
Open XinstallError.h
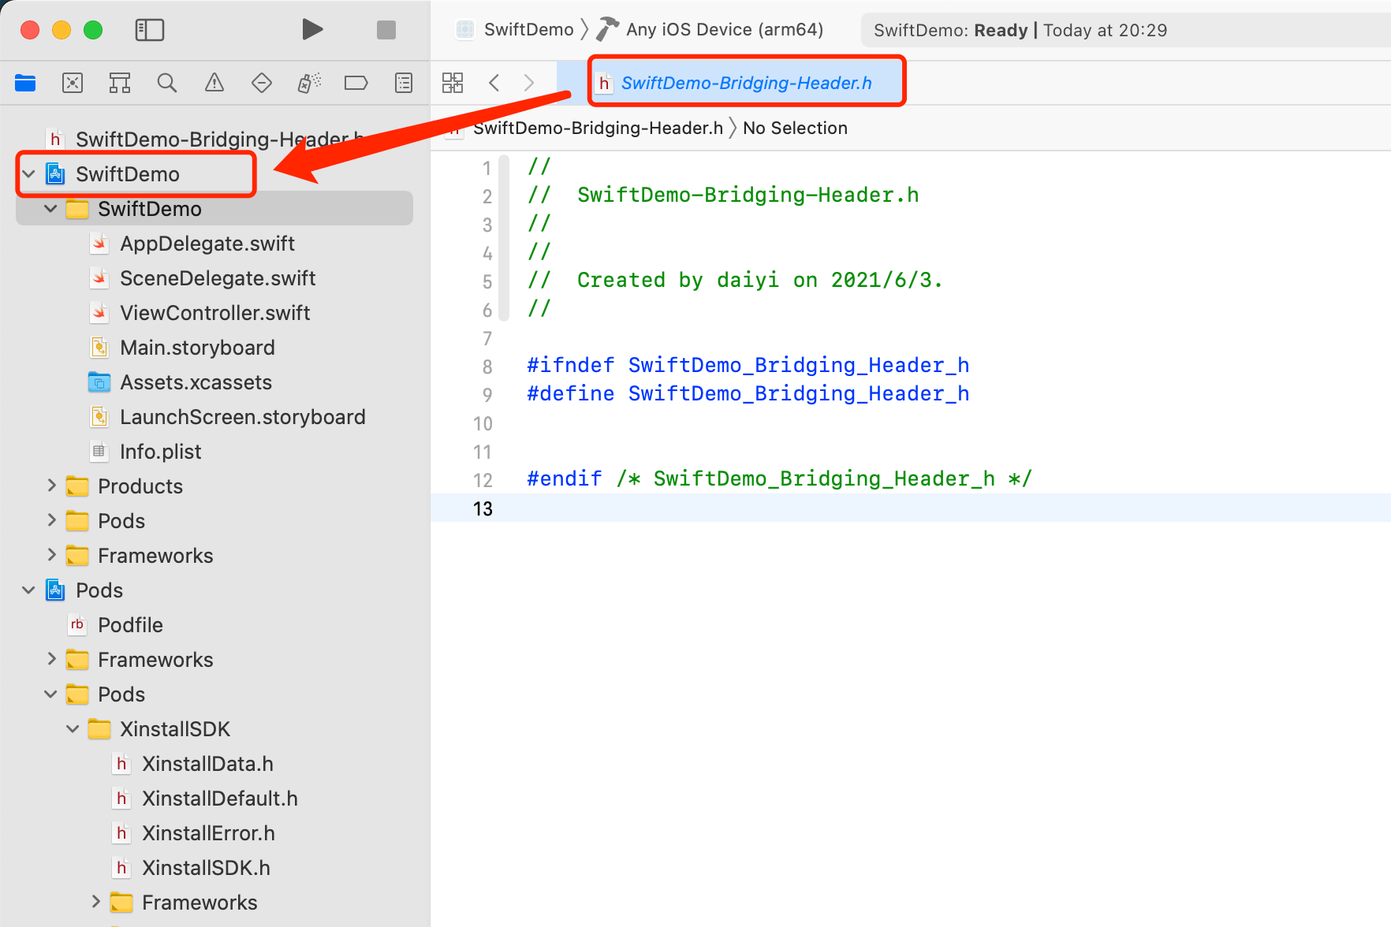(x=208, y=833)
